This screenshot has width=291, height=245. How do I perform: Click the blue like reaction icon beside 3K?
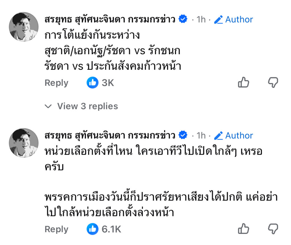pos(92,83)
